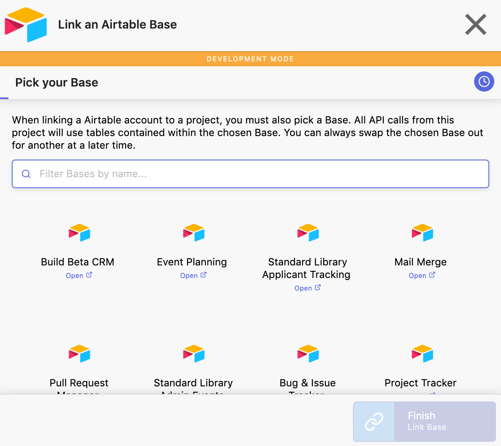Viewport: 501px width, 446px height.
Task: Close the Link an Airtable Base dialog
Action: (476, 24)
